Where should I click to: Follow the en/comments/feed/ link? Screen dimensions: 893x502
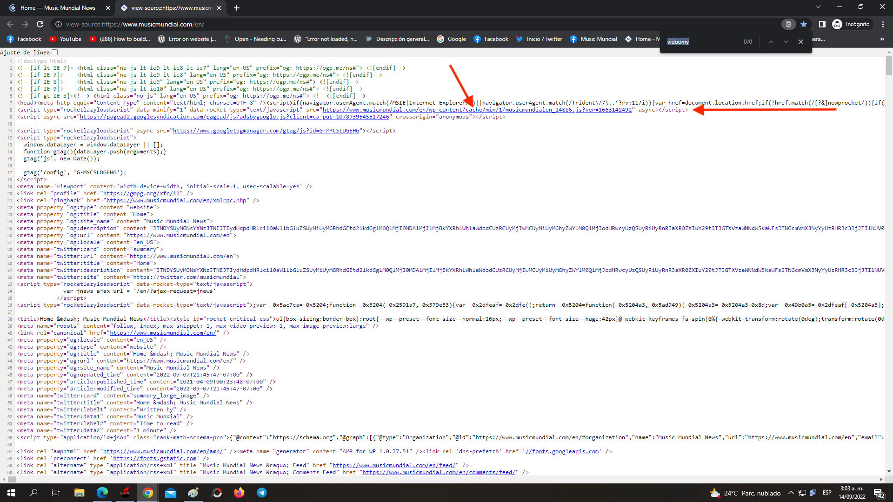439,472
